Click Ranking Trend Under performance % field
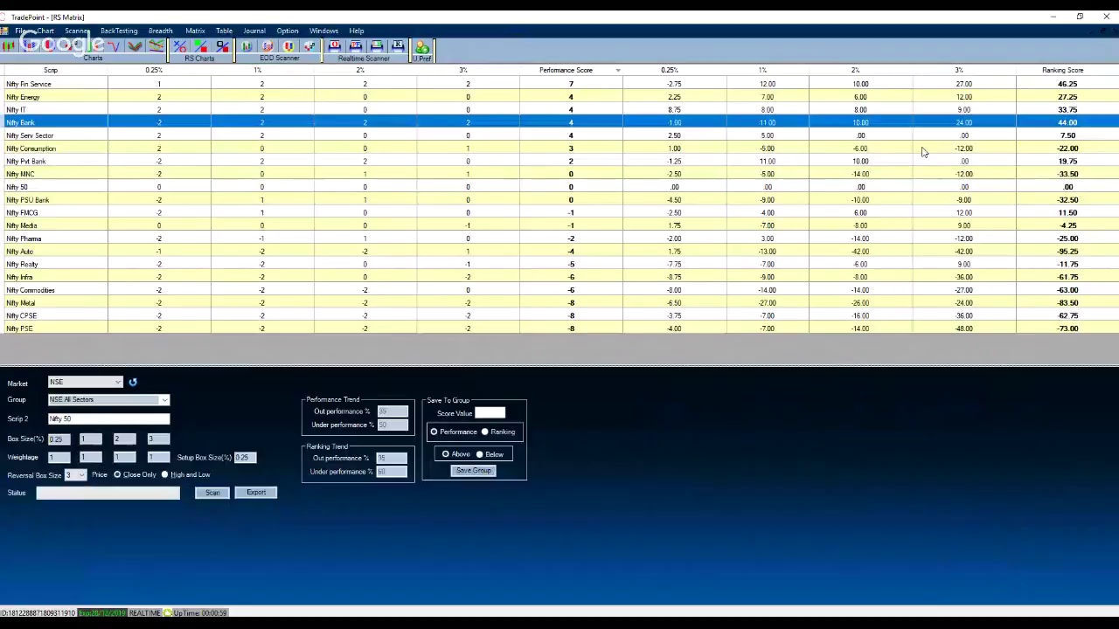1119x629 pixels. 393,472
